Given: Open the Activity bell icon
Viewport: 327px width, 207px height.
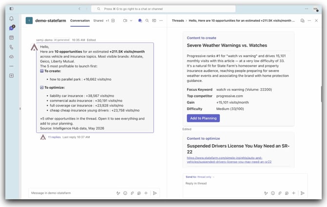Looking at the screenshot, I should 12,18.
